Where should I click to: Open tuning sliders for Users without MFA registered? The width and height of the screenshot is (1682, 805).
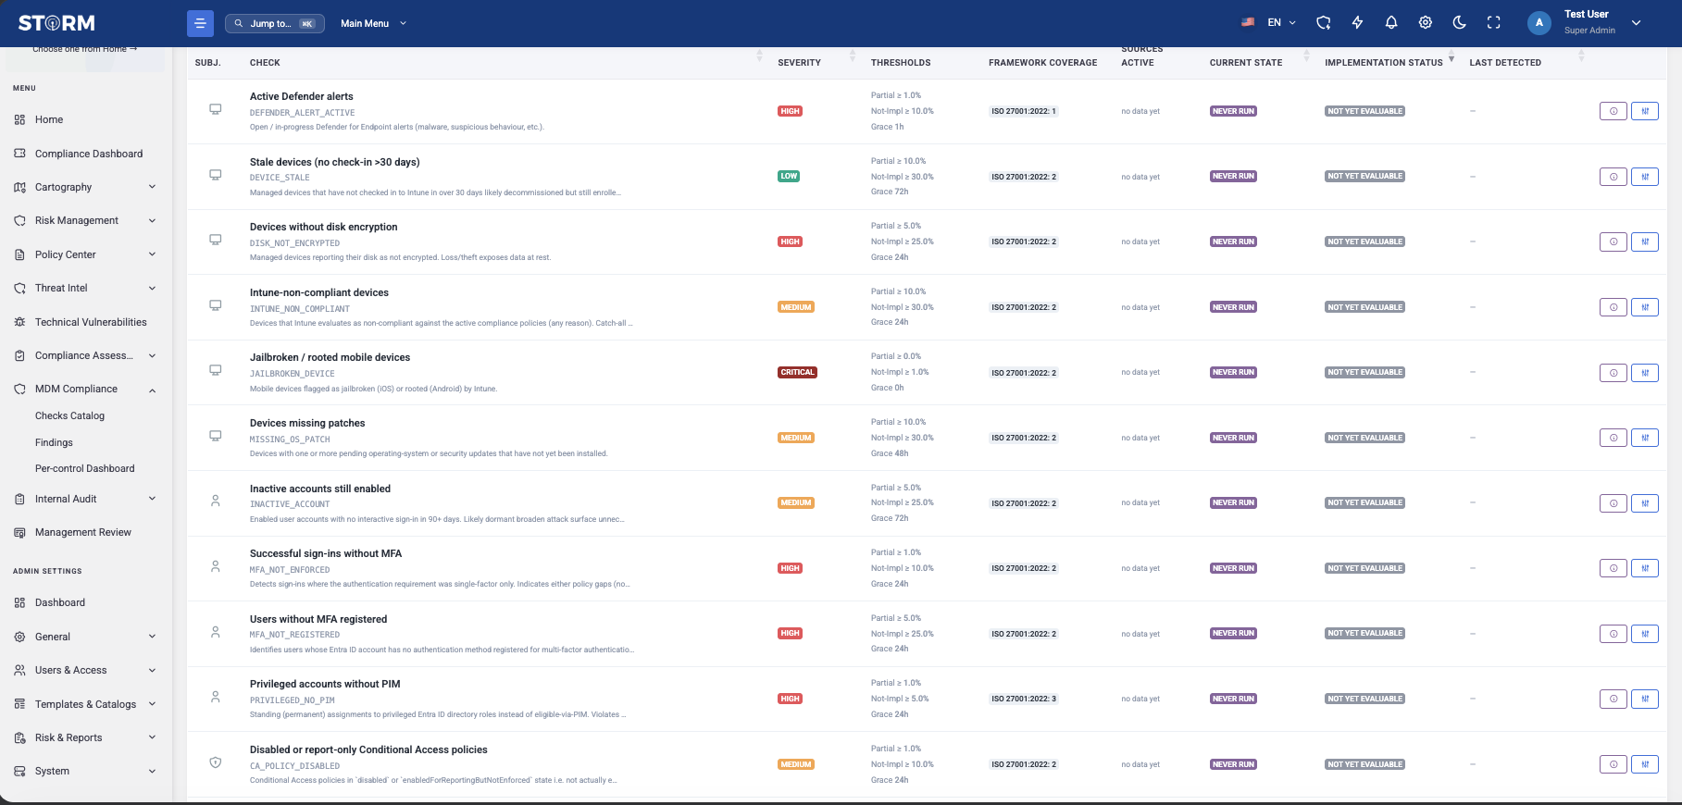pos(1645,634)
